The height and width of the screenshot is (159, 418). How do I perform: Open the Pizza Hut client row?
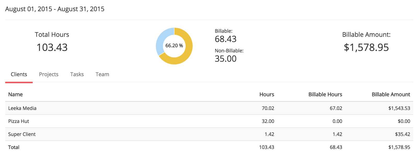coord(19,121)
